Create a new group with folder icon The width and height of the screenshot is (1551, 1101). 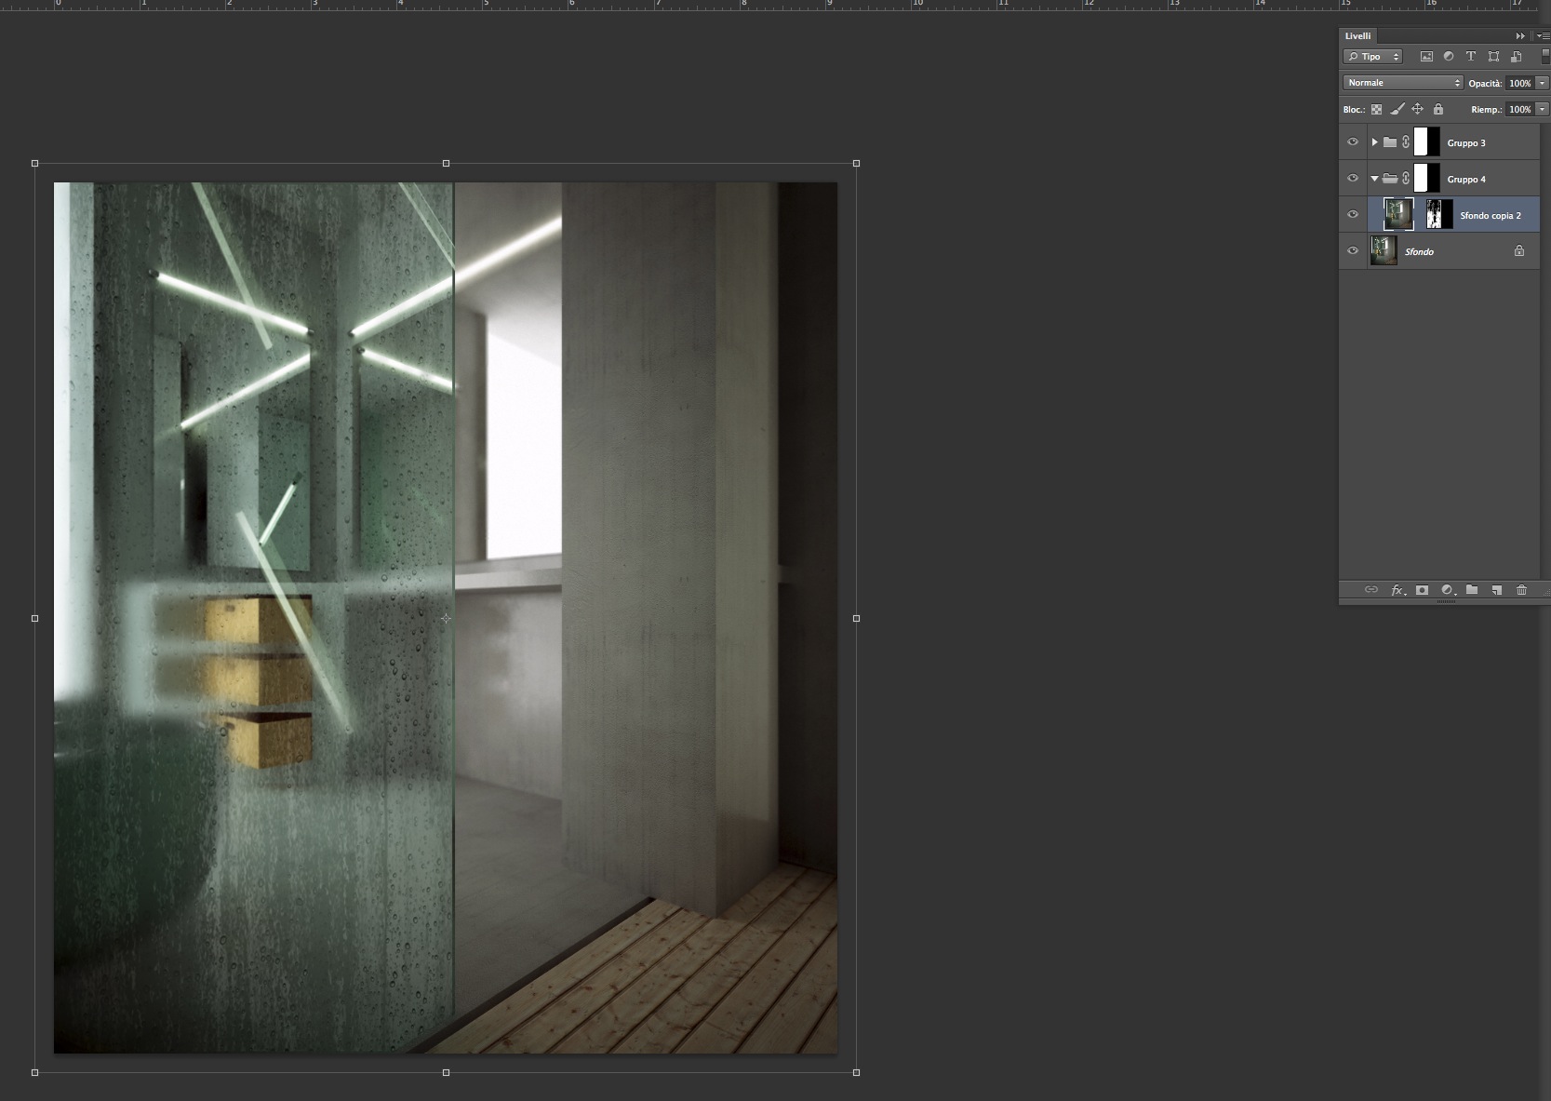tap(1472, 590)
